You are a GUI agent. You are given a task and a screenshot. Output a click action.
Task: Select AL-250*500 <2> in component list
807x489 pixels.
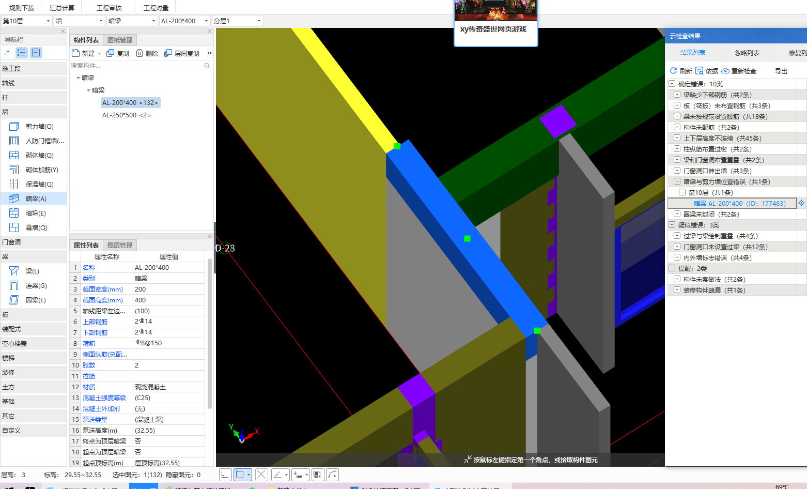(x=127, y=115)
